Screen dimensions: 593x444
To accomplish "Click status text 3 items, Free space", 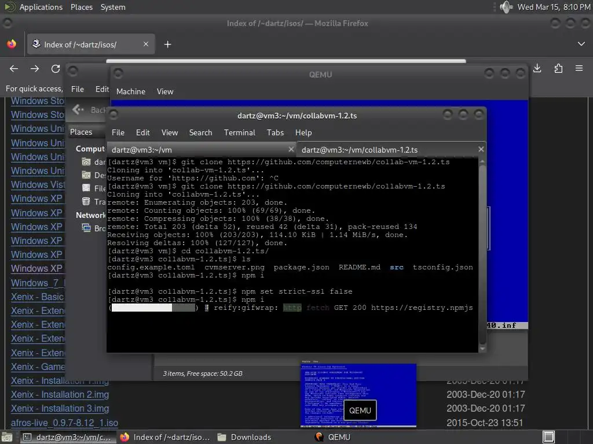I will (203, 373).
